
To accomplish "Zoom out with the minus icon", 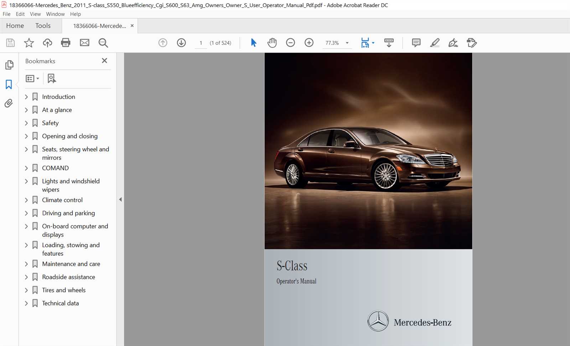I will point(291,43).
